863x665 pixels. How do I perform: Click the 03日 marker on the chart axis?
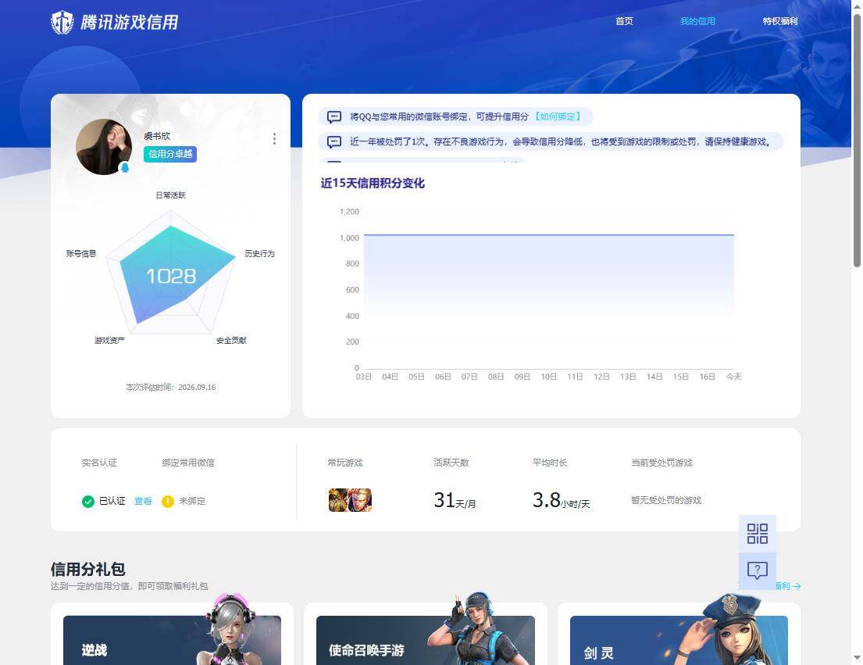(x=364, y=377)
